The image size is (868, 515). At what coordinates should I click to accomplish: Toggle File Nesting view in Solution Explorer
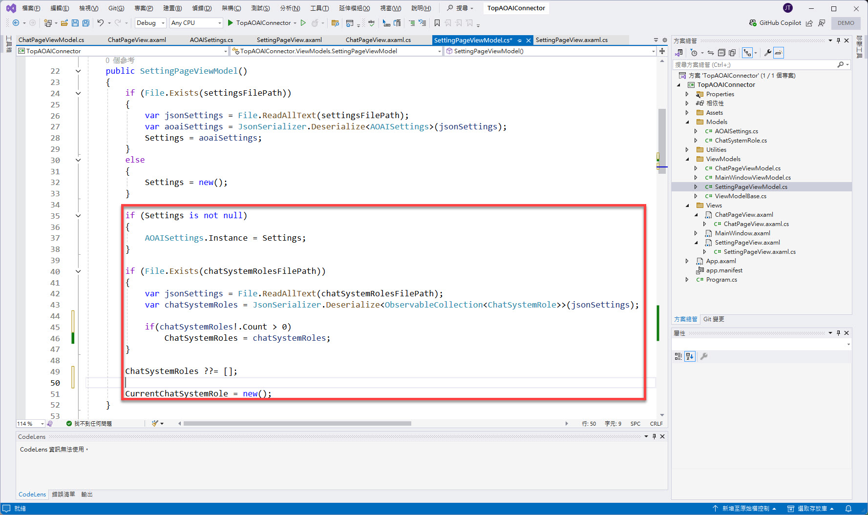[747, 53]
